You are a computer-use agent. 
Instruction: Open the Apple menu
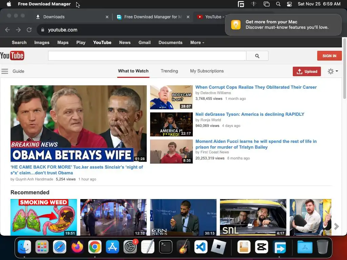pos(9,4)
